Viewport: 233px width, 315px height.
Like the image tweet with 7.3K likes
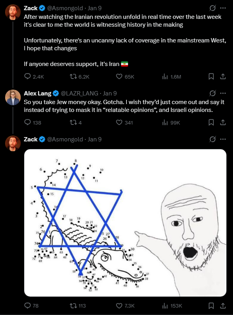119,306
